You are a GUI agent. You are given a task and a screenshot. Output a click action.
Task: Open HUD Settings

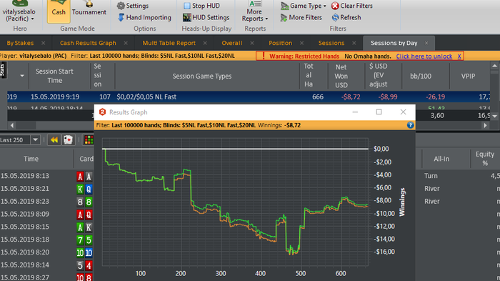[206, 18]
